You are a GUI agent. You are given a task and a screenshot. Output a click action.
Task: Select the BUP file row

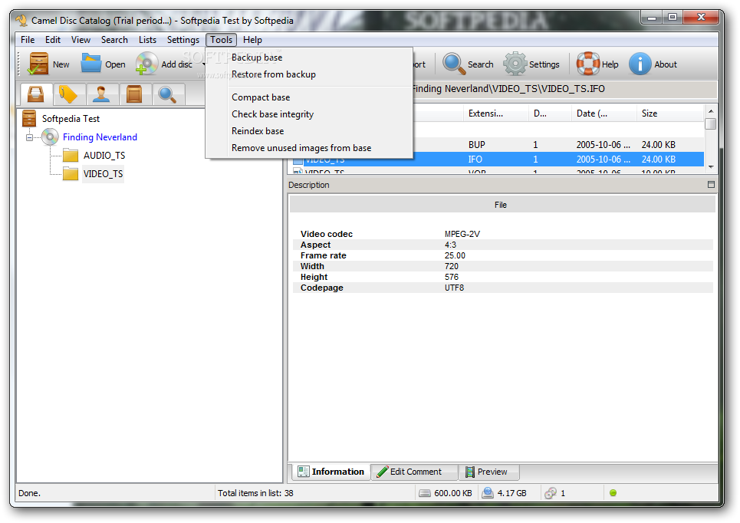[x=557, y=144]
